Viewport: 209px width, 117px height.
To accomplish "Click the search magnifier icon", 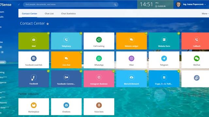I will coord(115,5).
